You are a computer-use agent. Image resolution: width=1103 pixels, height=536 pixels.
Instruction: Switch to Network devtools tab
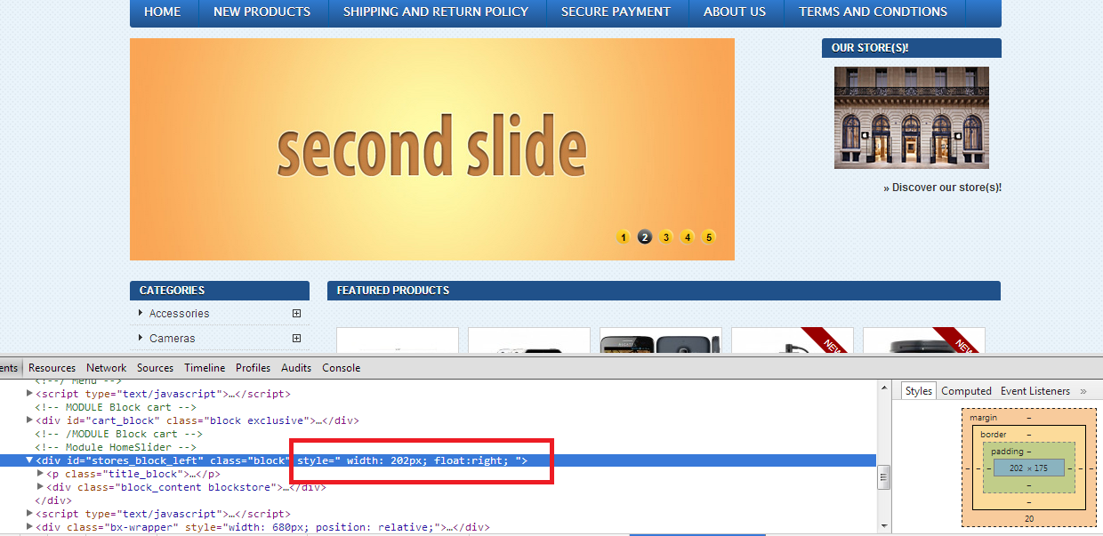[107, 368]
